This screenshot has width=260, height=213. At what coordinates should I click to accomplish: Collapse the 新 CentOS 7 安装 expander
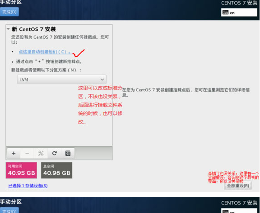[x=8, y=29]
